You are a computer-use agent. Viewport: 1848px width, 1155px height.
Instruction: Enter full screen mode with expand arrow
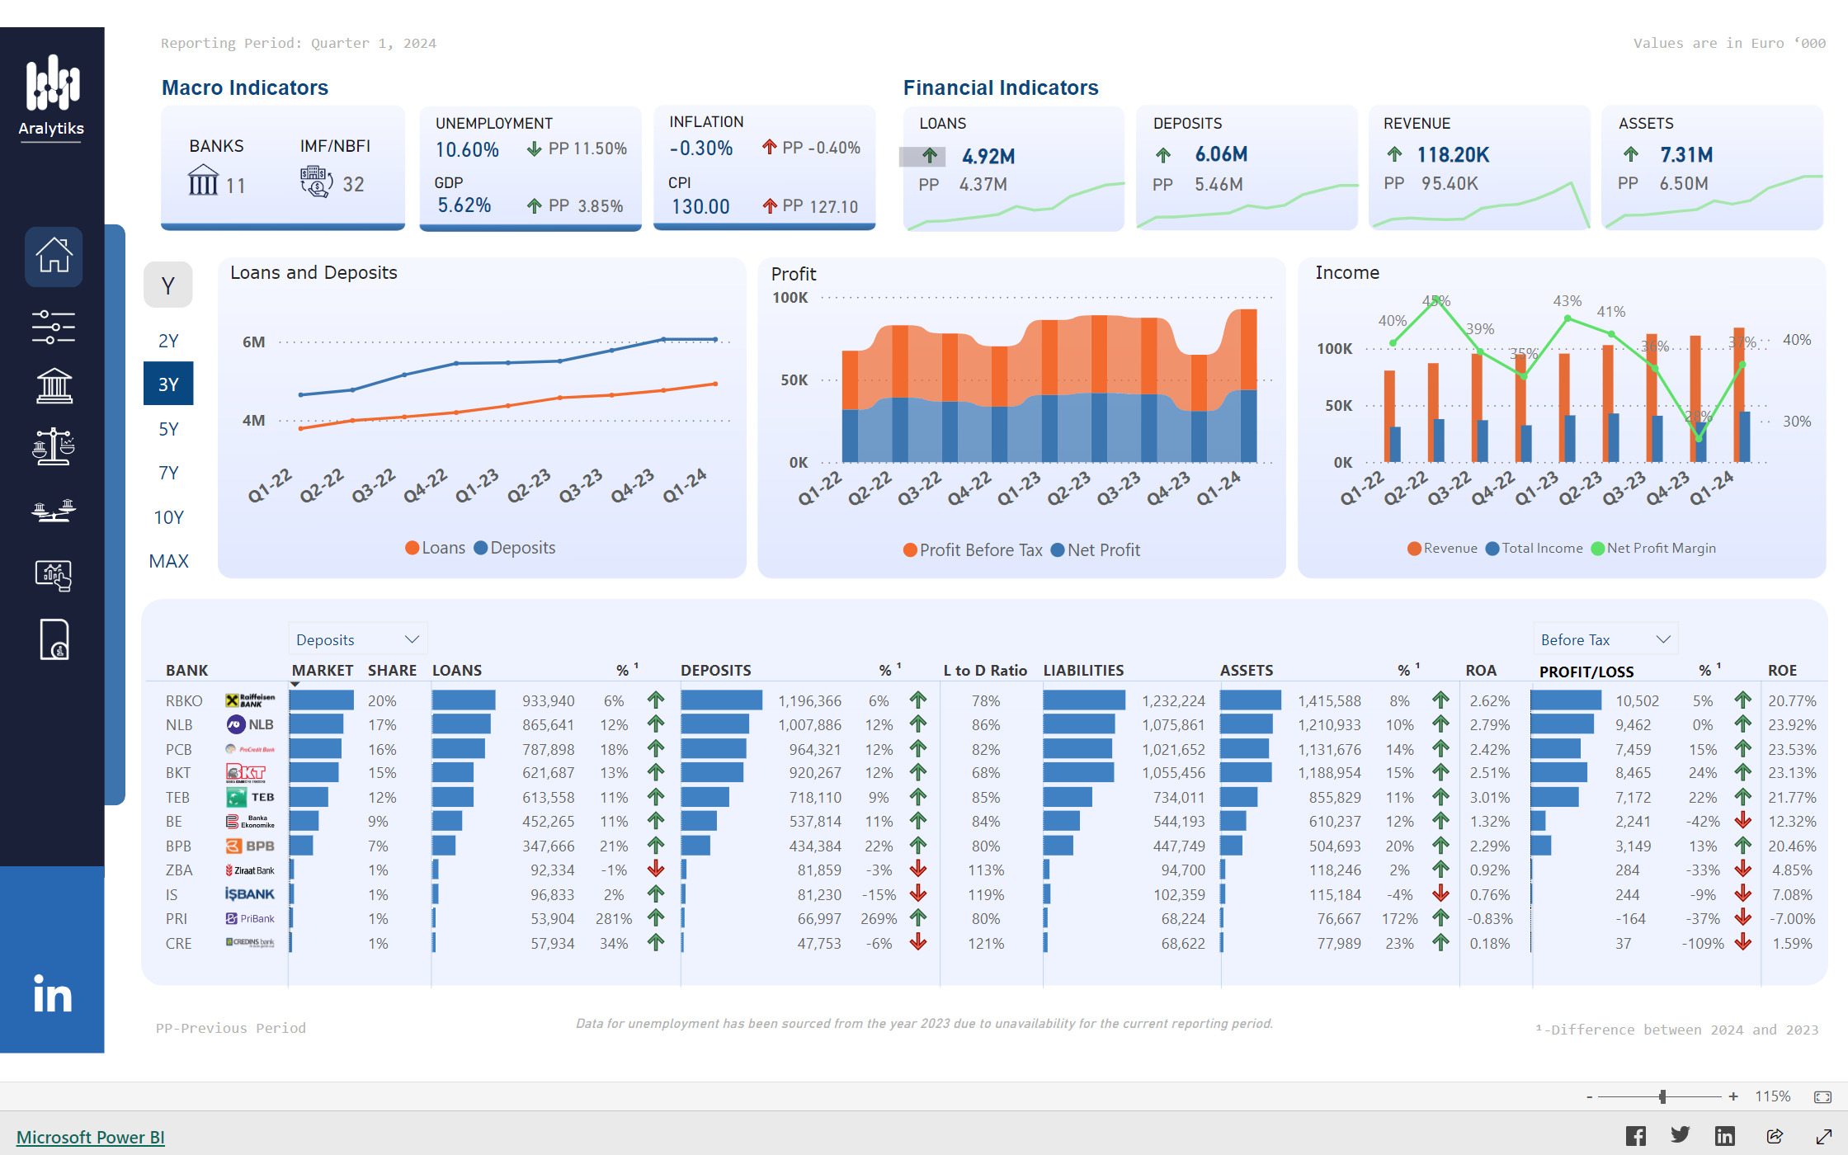(x=1824, y=1136)
